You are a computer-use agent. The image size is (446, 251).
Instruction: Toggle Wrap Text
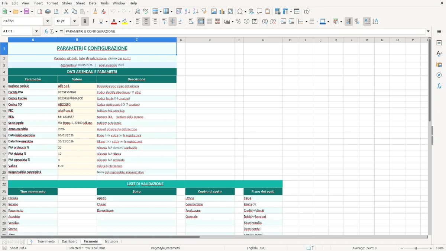tap(191, 22)
